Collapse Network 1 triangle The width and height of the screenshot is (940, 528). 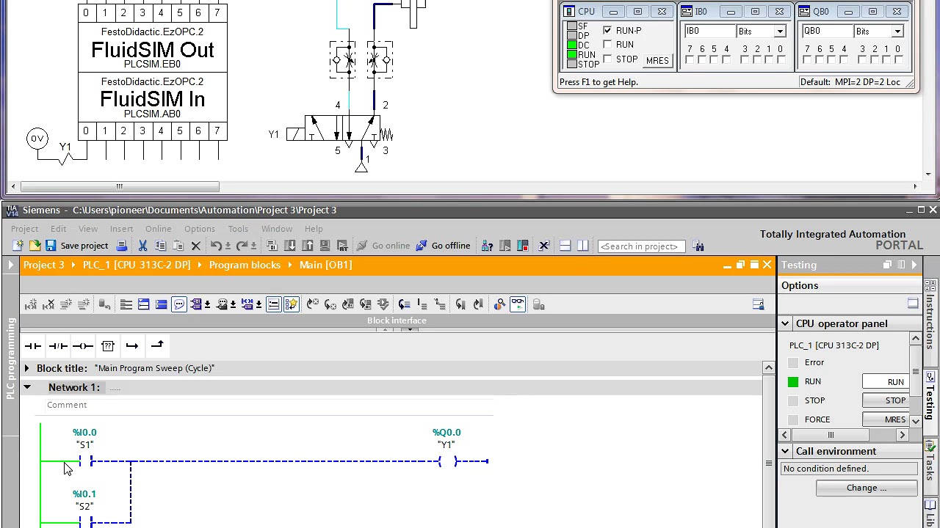point(26,387)
